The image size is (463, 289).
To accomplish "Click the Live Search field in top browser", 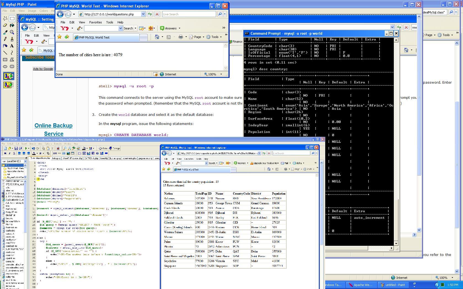I will (x=189, y=14).
